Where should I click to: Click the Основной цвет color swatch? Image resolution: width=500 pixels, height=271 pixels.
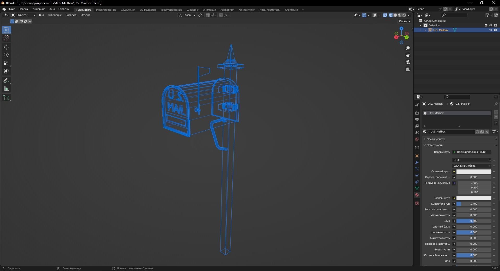[x=474, y=172]
